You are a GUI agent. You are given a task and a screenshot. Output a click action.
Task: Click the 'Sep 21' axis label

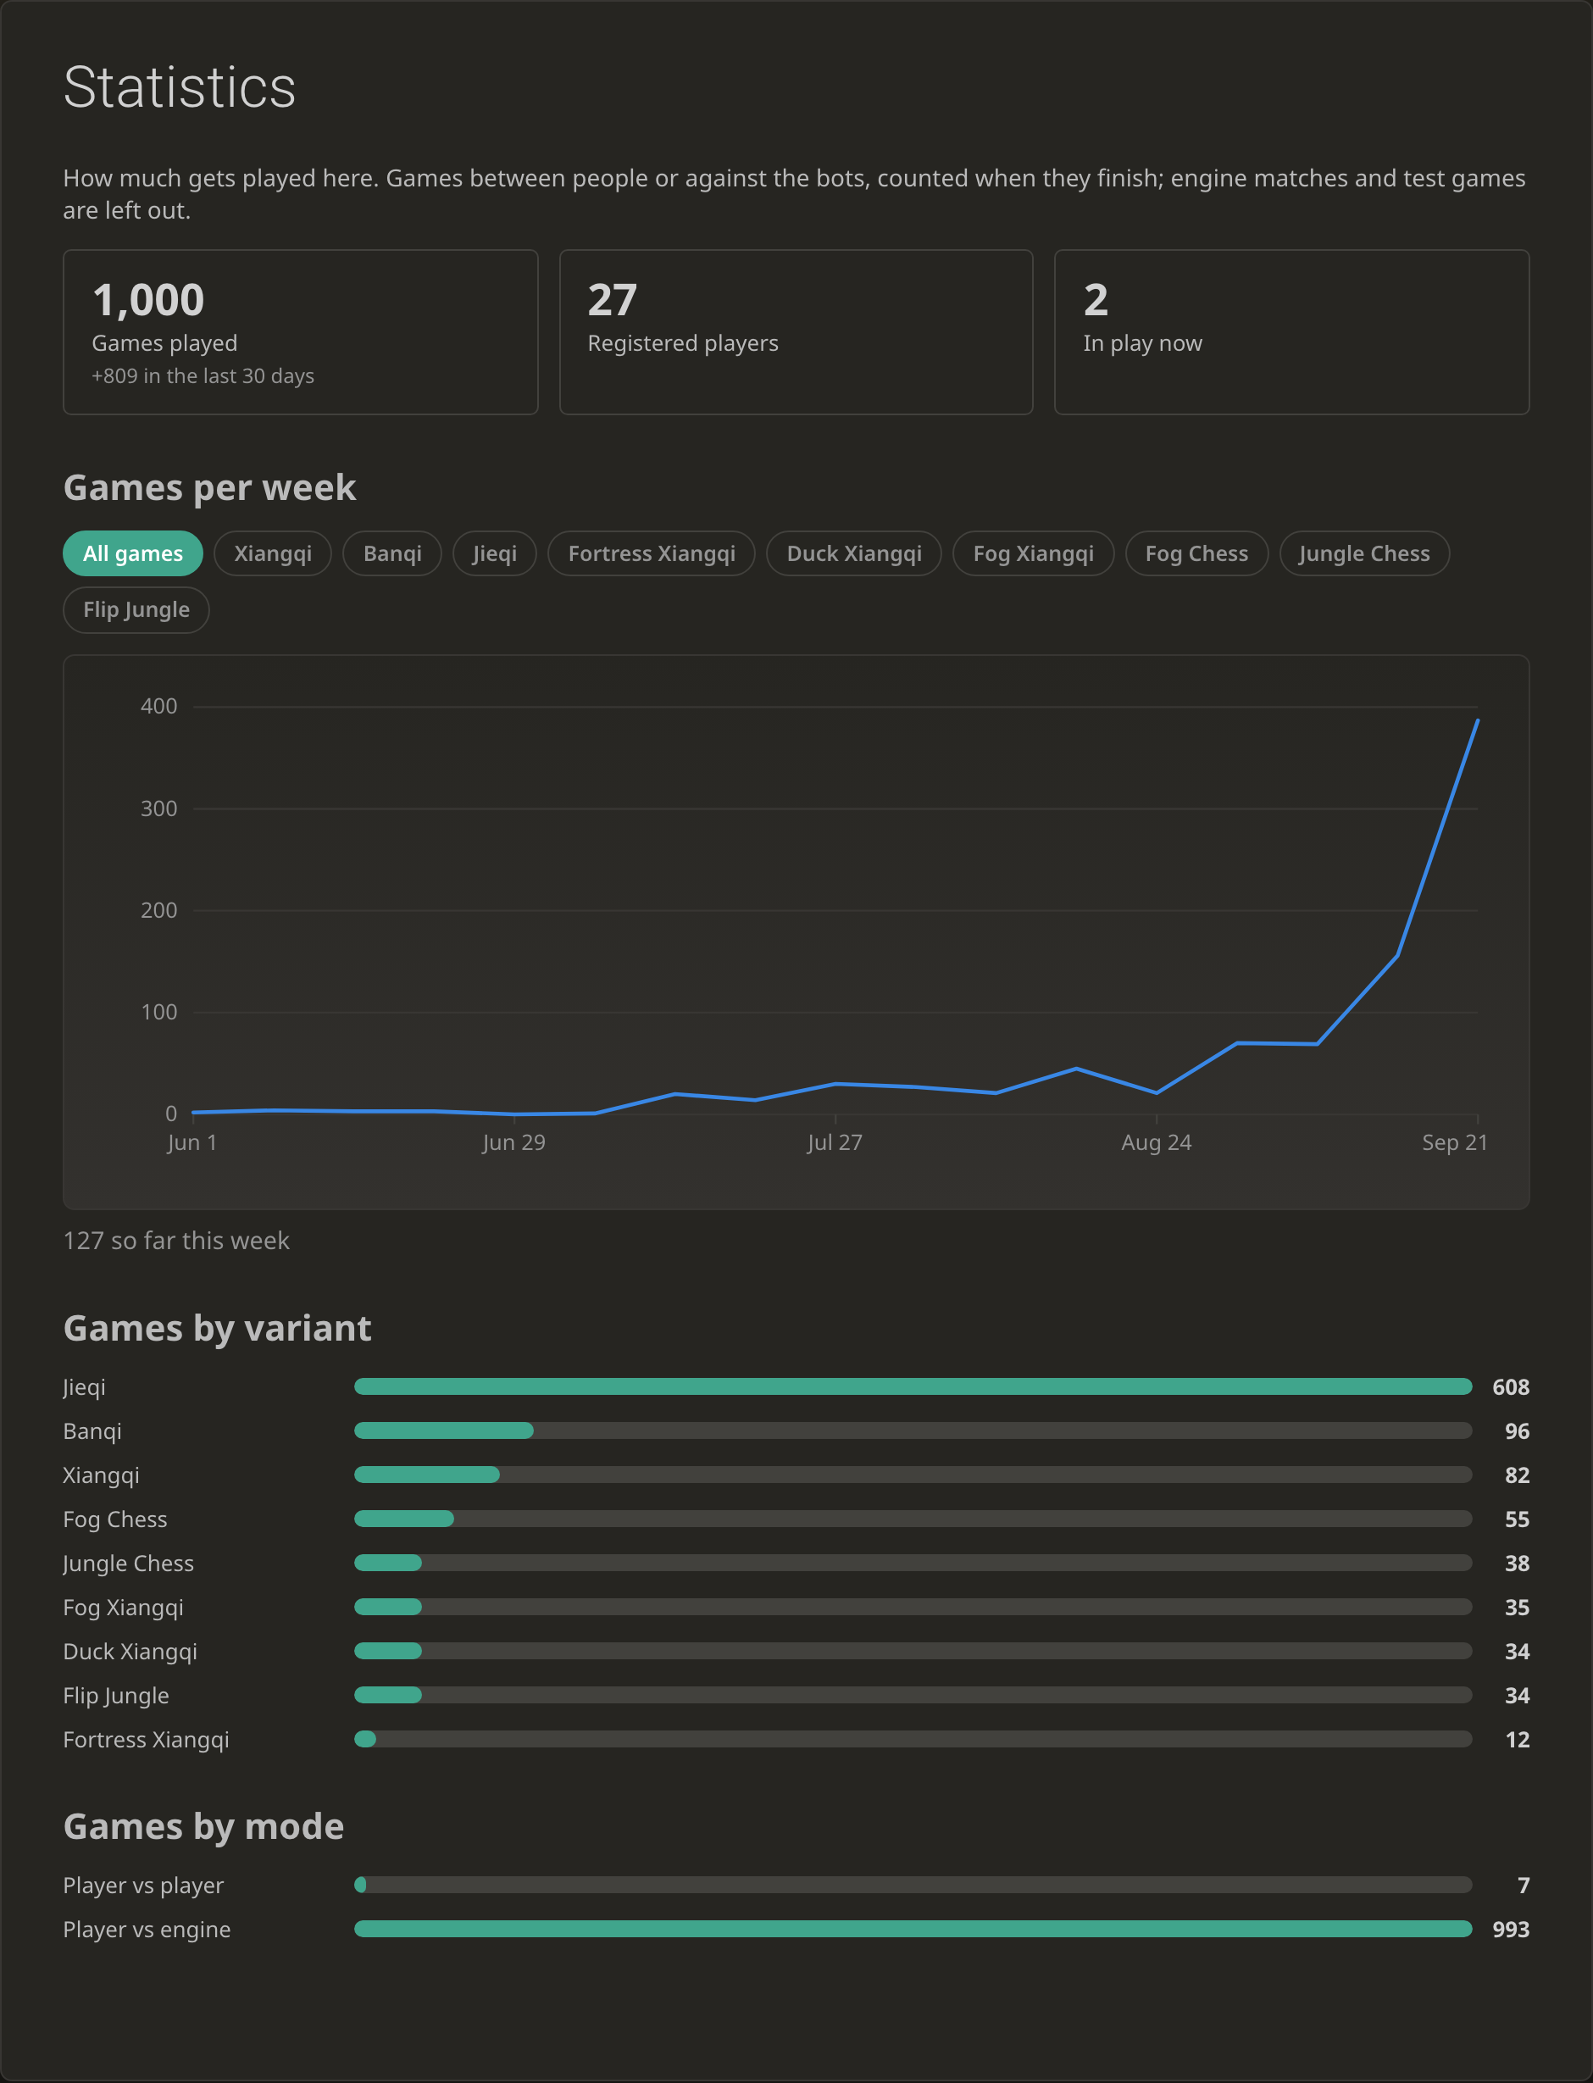pyautogui.click(x=1455, y=1142)
